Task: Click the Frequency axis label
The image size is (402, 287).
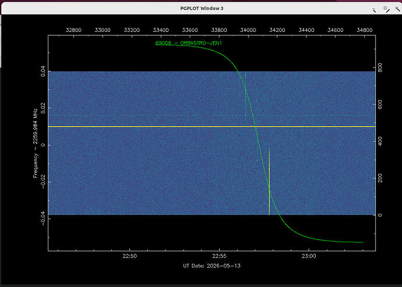Action: coord(35,143)
